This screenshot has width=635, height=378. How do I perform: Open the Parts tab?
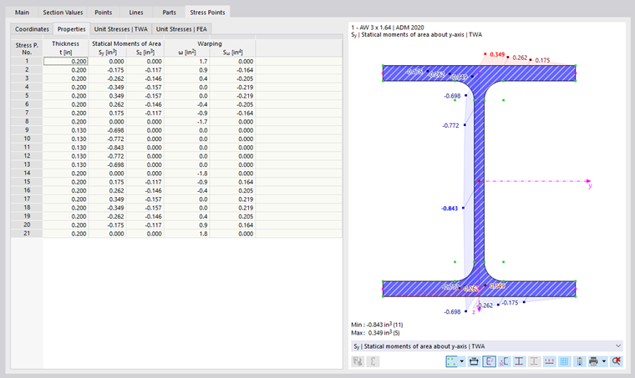(x=170, y=13)
